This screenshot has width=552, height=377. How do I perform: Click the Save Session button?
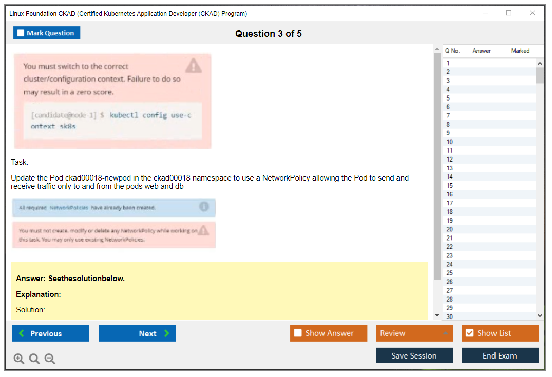(414, 355)
